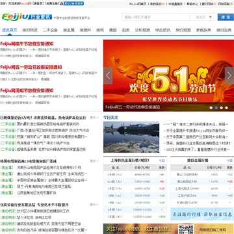Open the 今日关注 item mentioning 中国第二届废旧产业互联网大会

click(197, 137)
